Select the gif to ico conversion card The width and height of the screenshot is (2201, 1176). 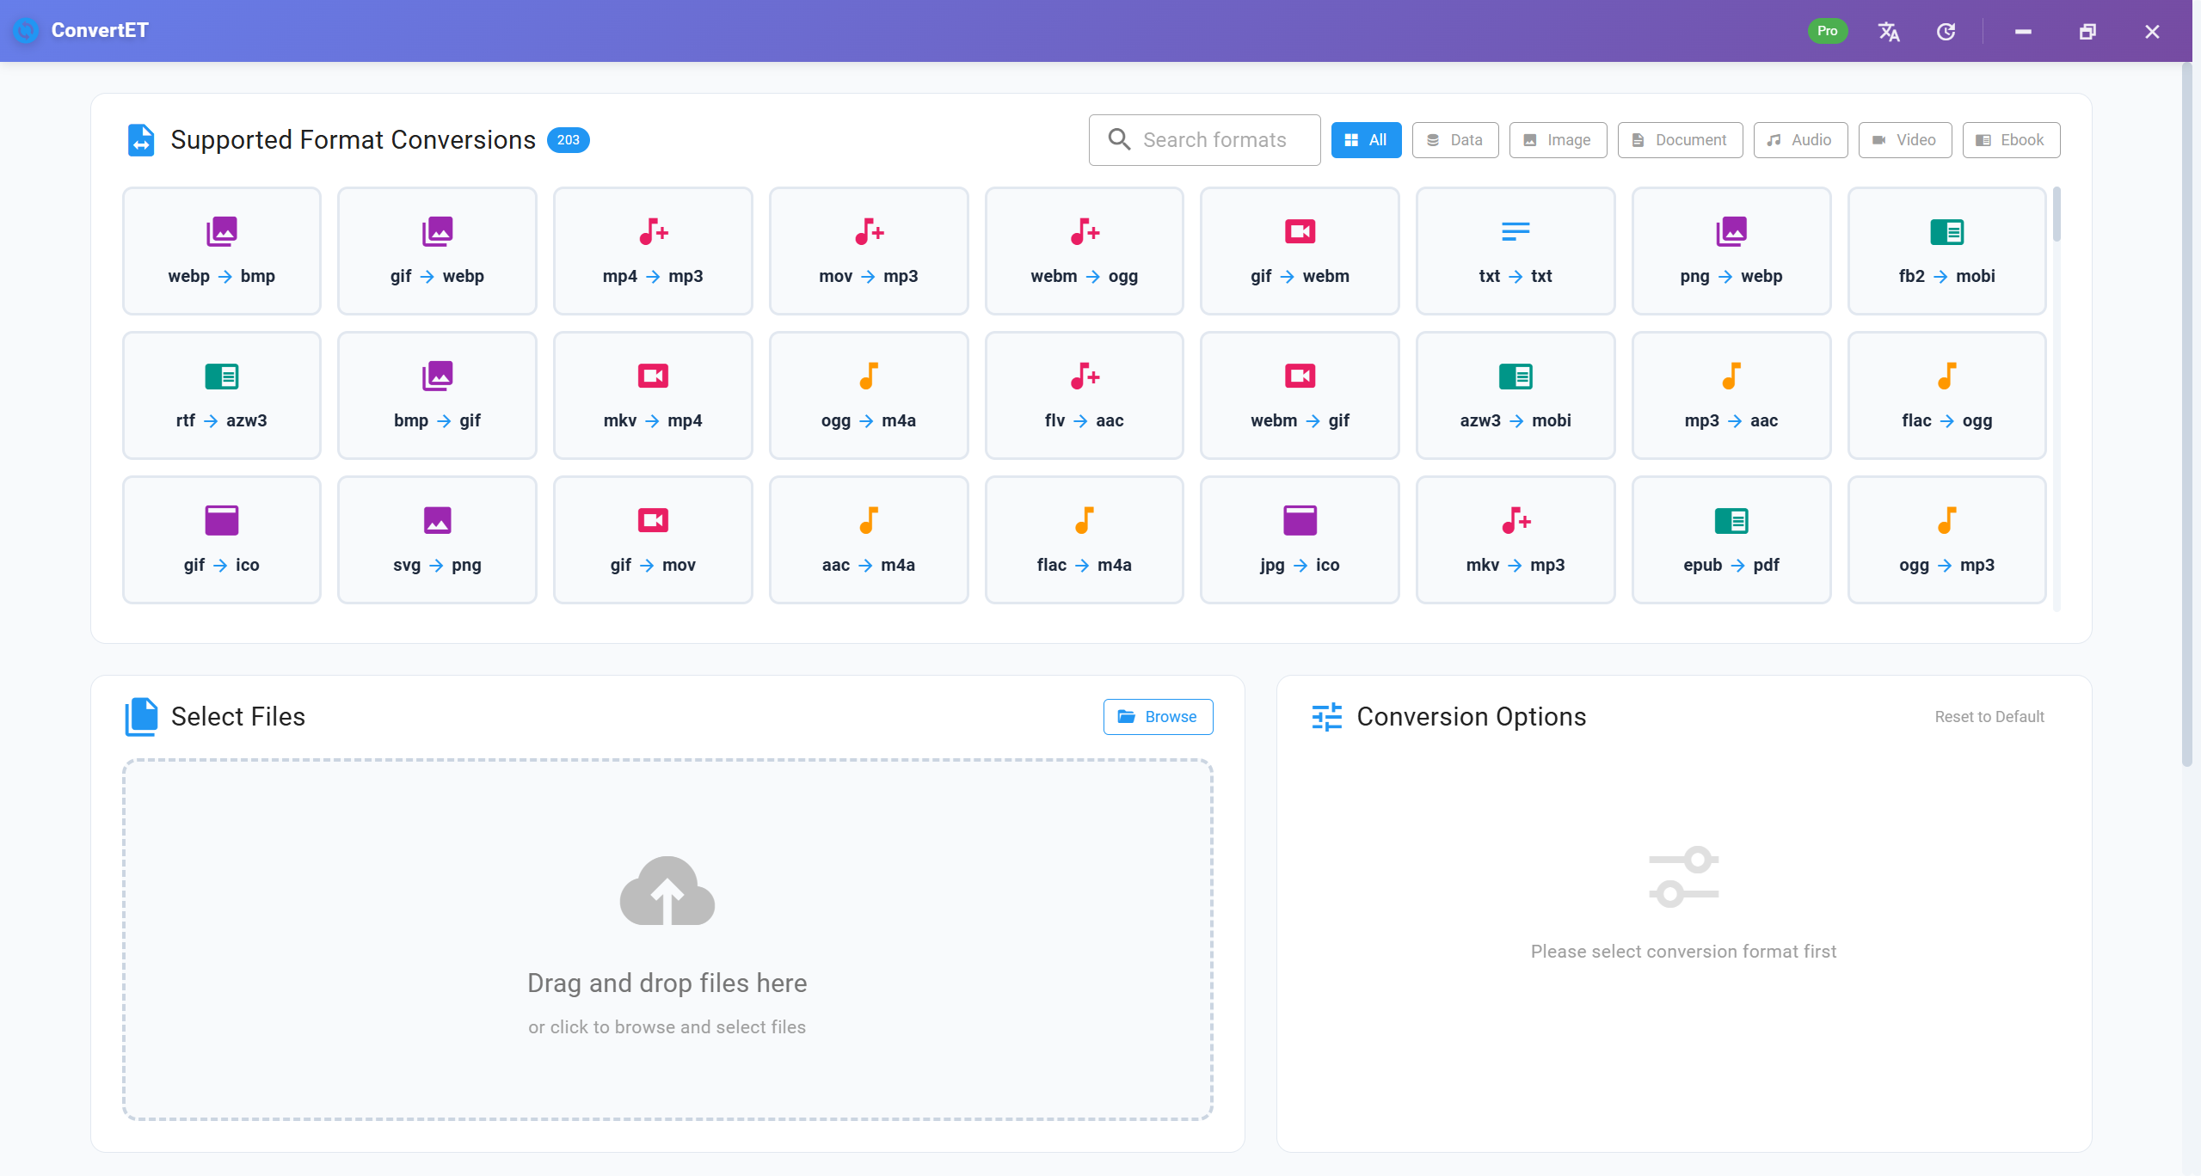[221, 539]
